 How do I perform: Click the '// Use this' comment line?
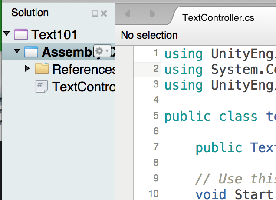click(234, 179)
